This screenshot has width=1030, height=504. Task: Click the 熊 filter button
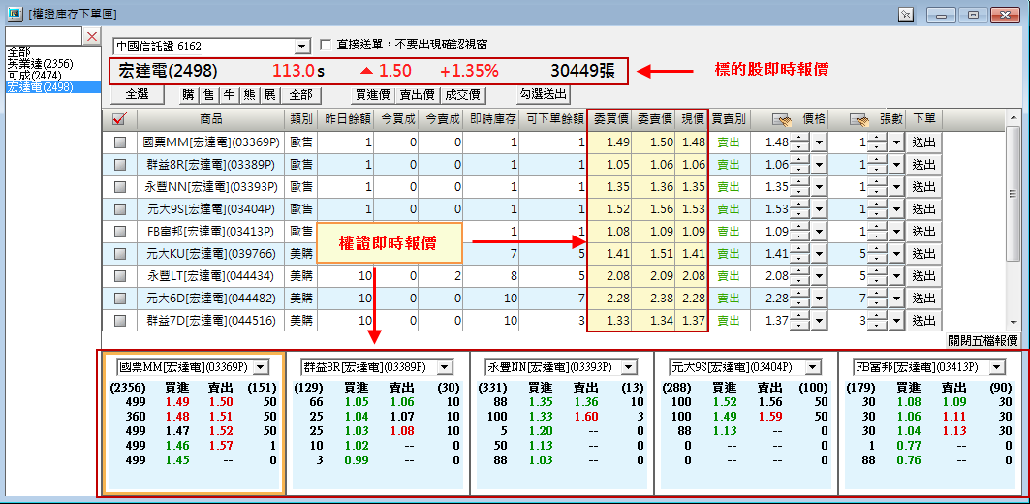(250, 95)
